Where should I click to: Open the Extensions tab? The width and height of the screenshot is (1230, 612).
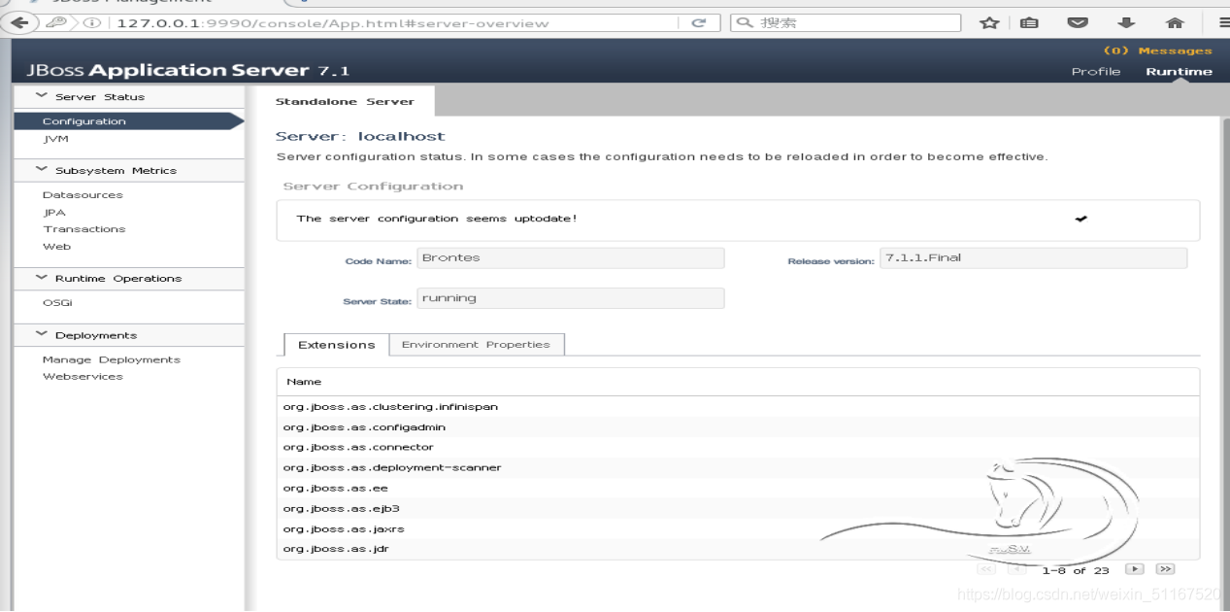(336, 345)
